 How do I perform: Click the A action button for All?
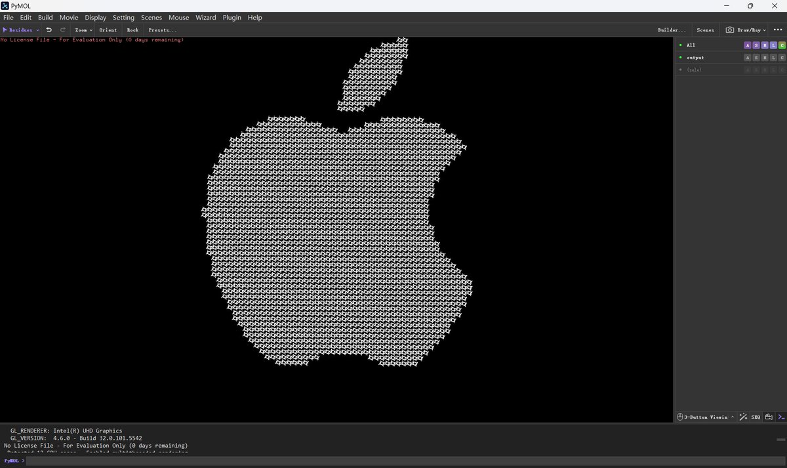[748, 45]
